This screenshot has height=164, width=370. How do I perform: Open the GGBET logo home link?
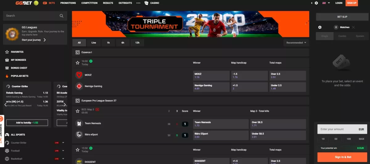tap(24, 3)
